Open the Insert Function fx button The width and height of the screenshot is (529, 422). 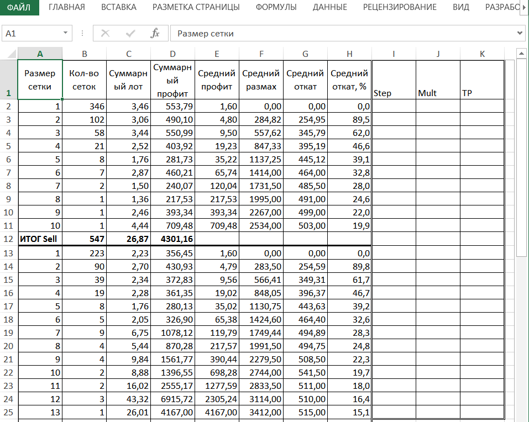(155, 33)
